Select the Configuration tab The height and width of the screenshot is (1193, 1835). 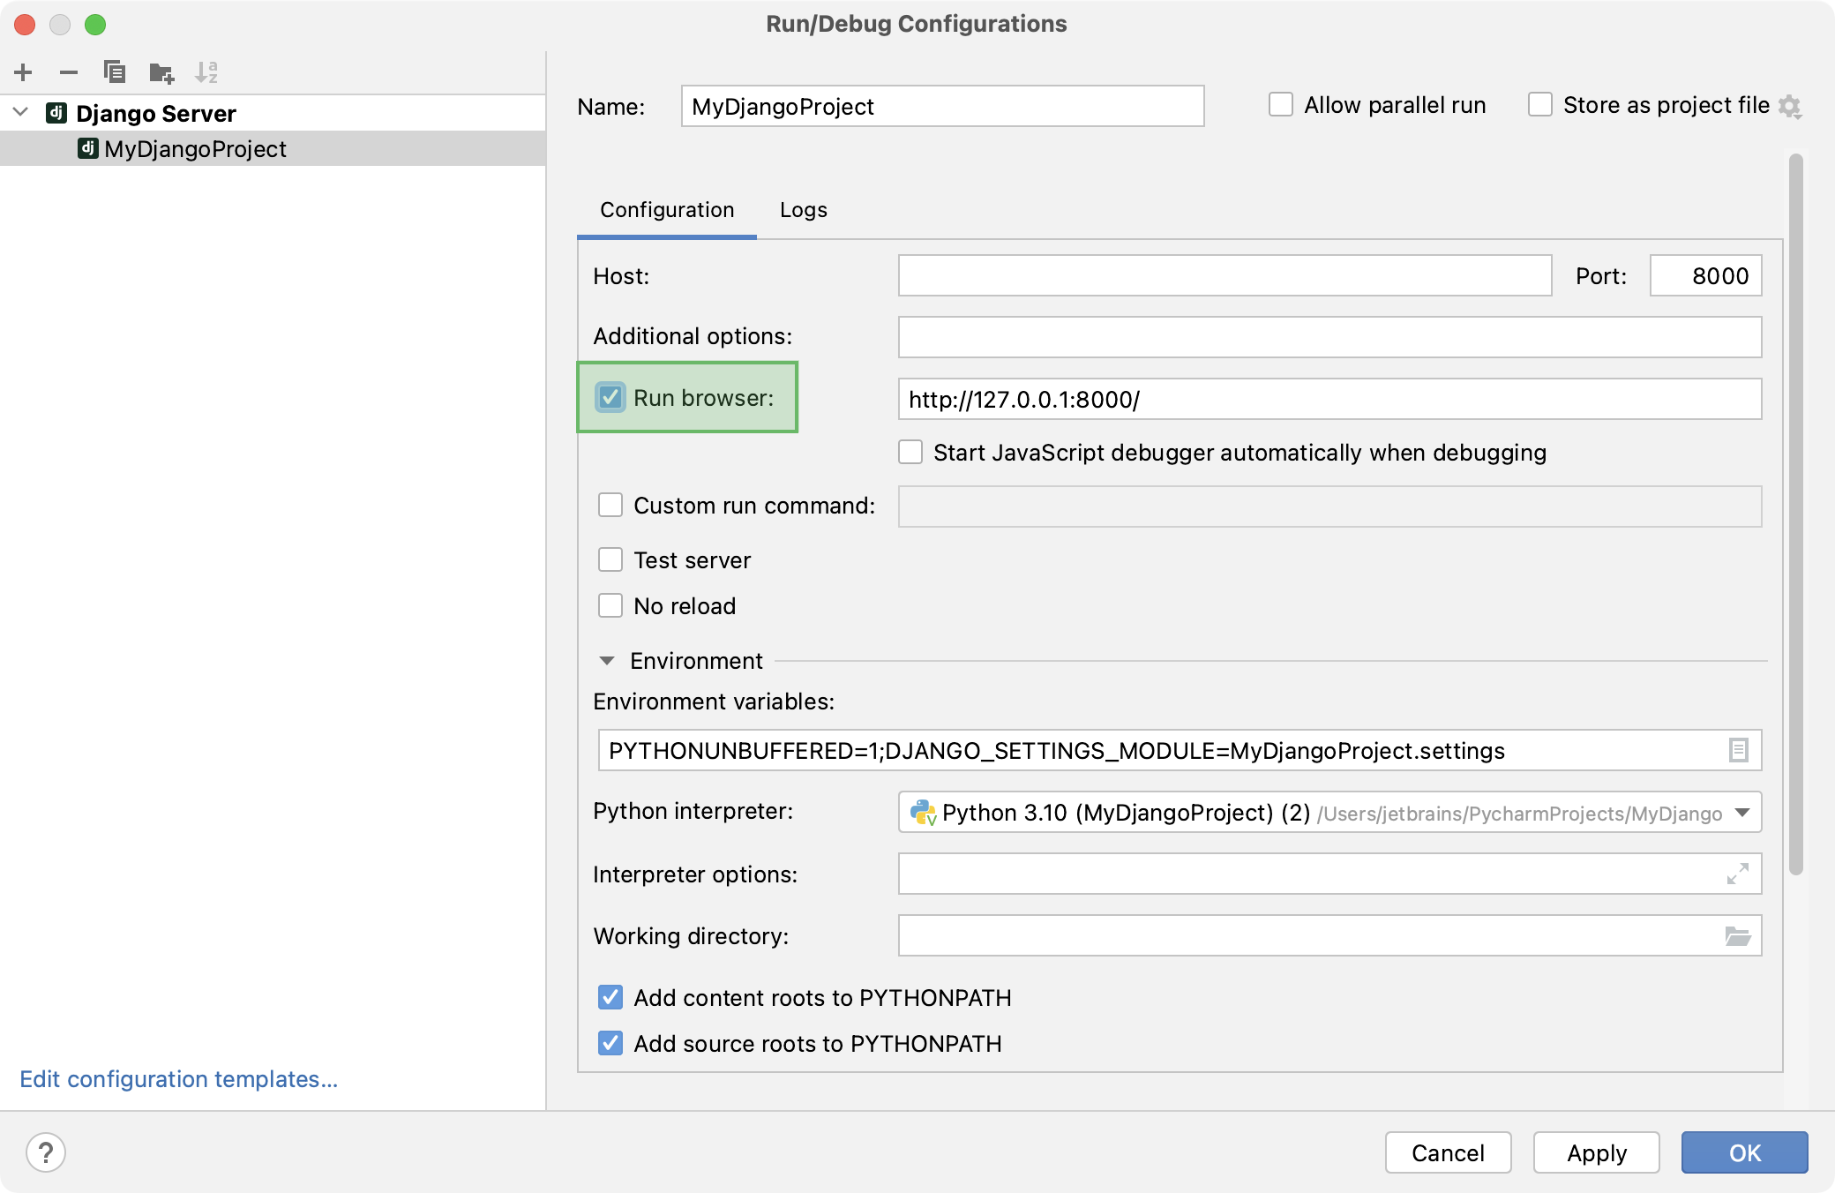click(666, 210)
